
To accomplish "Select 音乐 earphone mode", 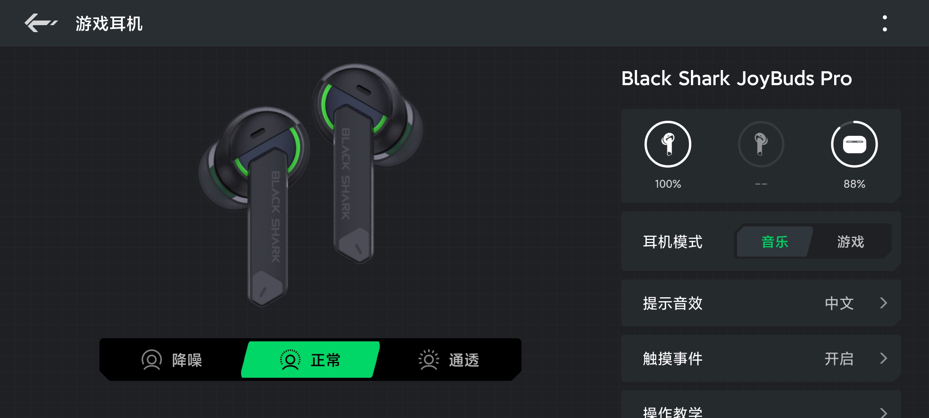I will (x=775, y=242).
